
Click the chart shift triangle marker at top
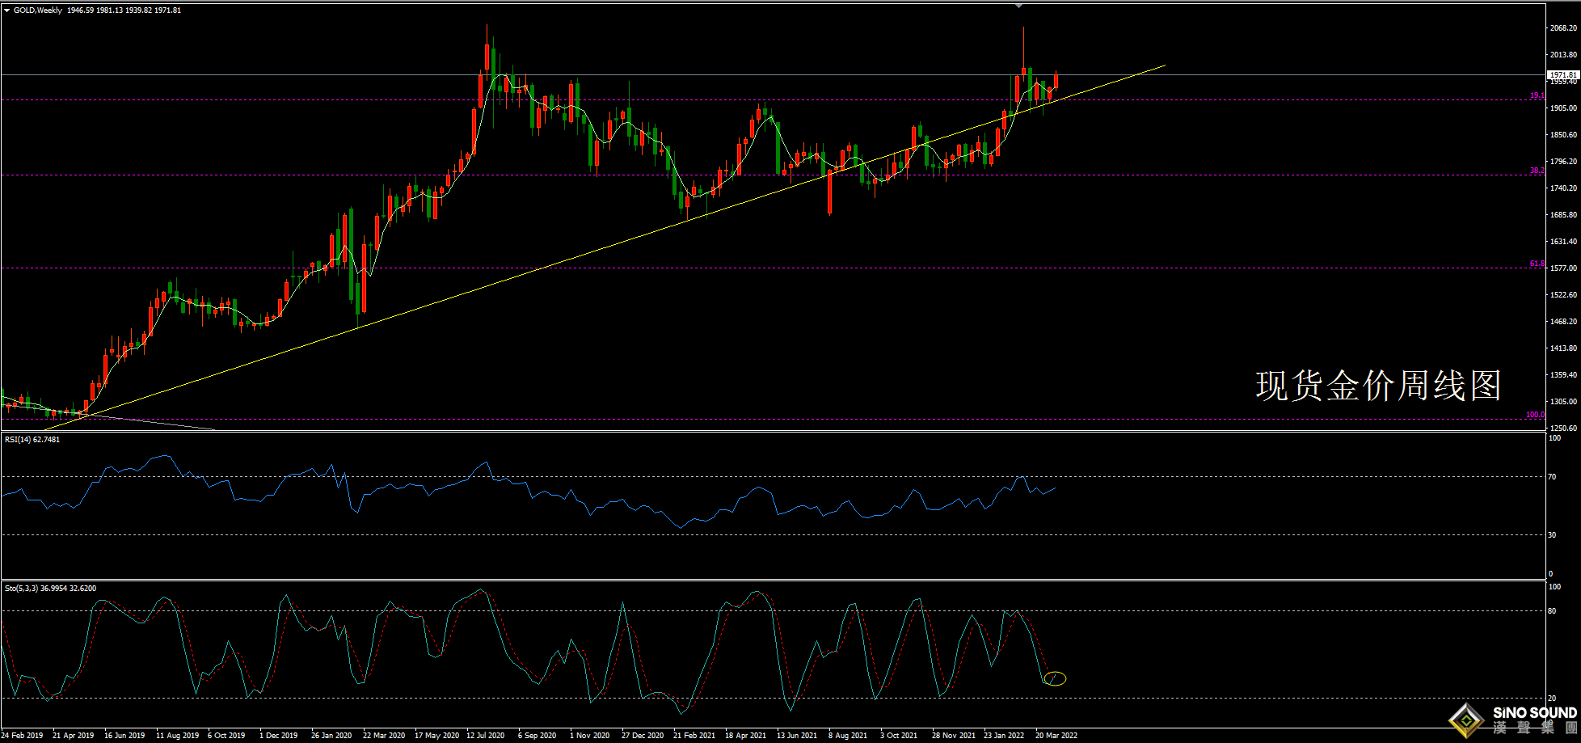1018,6
